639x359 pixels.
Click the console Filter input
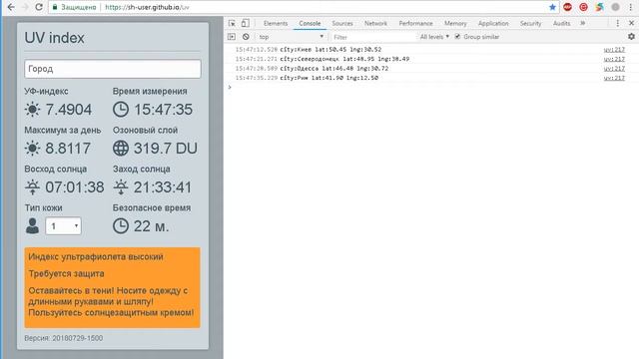point(372,37)
